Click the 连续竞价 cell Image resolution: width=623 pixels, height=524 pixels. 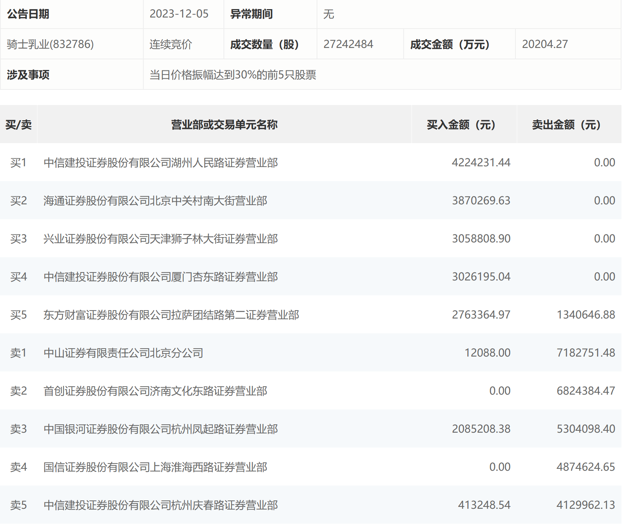171,45
